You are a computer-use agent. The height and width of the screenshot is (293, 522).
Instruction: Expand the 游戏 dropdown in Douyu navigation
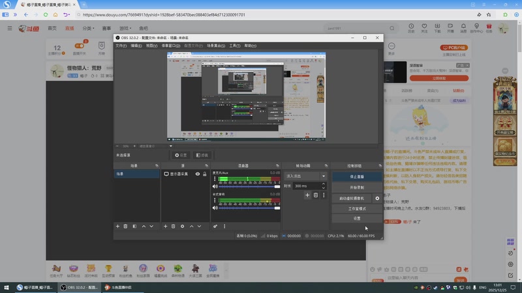pyautogui.click(x=125, y=29)
